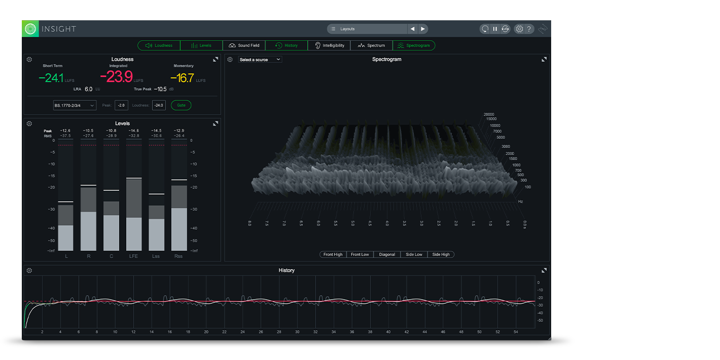Click the History loudness graph
720x360 pixels.
point(280,302)
